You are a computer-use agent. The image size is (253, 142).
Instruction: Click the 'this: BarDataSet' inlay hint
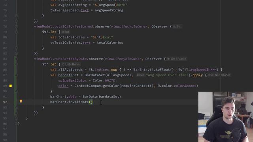[x=219, y=75]
